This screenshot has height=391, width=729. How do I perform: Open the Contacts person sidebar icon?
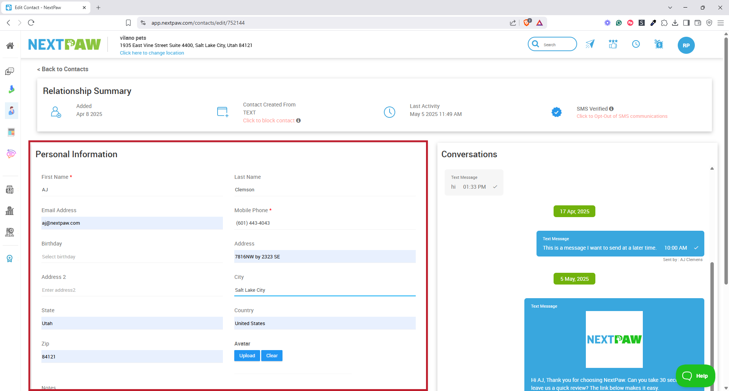[11, 111]
